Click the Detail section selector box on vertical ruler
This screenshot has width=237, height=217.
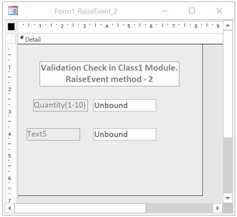(11, 39)
